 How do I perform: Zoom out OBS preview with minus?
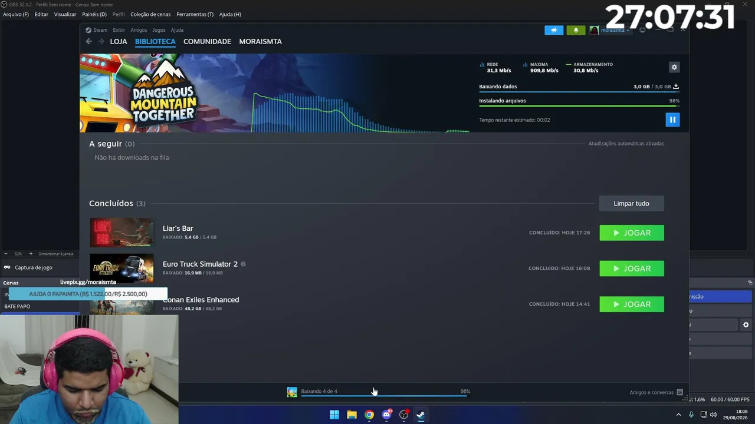click(x=6, y=254)
